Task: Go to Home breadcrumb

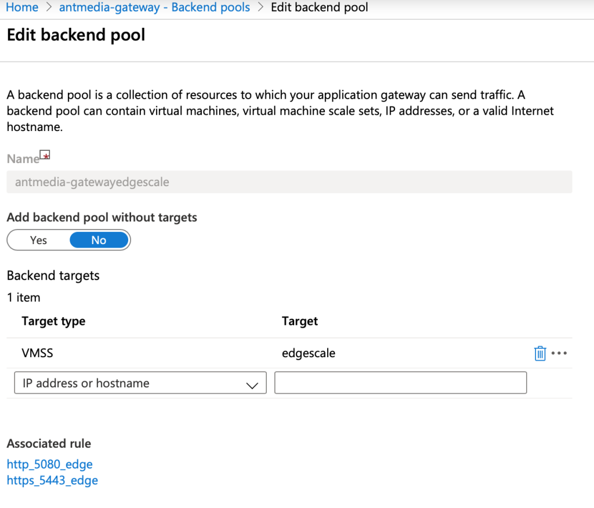Action: (22, 7)
